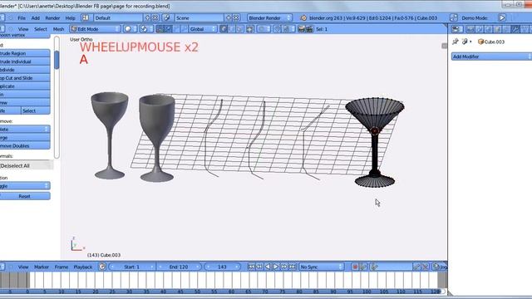
Task: Click the Cube.003 object icon in properties
Action: tap(480, 42)
